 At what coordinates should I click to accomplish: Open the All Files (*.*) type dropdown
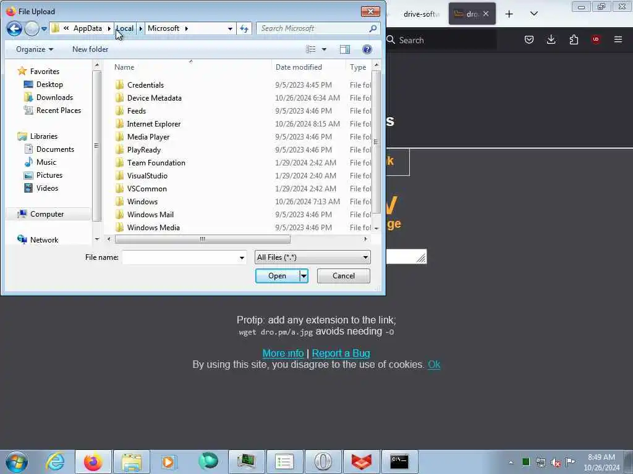(312, 257)
